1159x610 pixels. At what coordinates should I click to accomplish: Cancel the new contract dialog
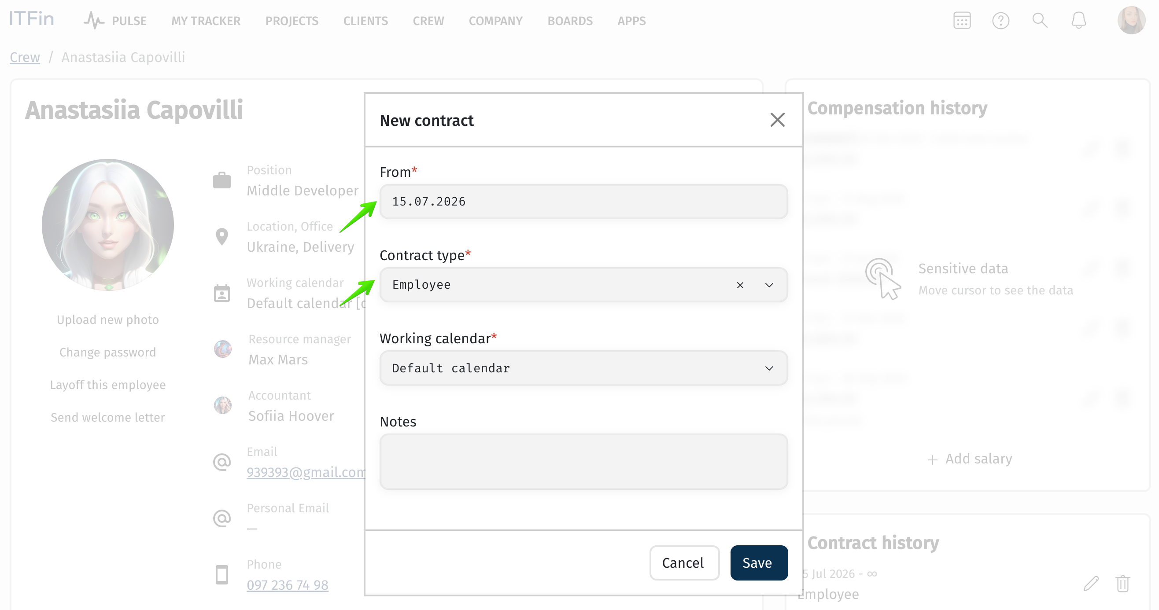point(684,563)
